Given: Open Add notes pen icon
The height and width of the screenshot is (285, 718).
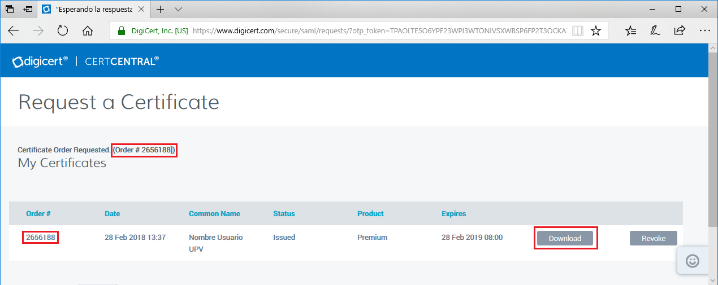Looking at the screenshot, I should [x=655, y=31].
